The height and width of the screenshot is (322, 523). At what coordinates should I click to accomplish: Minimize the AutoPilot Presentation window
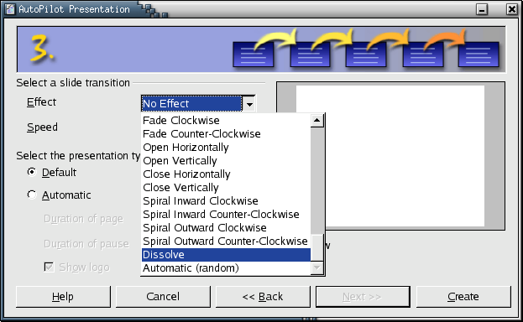(x=482, y=9)
